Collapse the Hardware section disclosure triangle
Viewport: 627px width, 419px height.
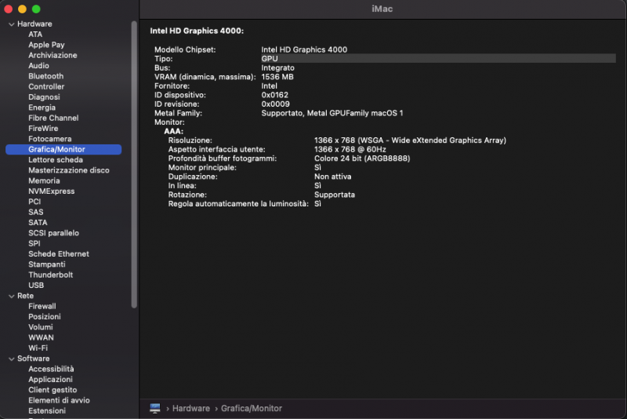[x=10, y=24]
